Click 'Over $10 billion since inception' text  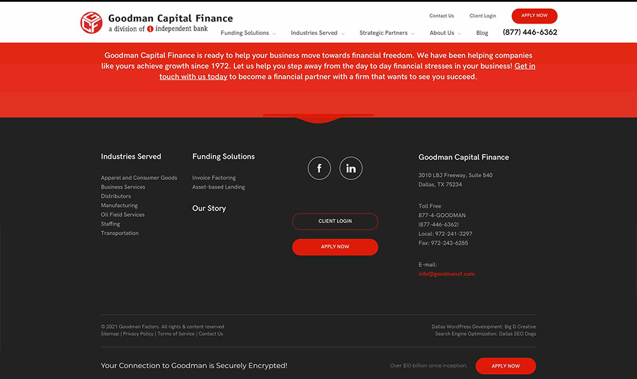tap(429, 366)
